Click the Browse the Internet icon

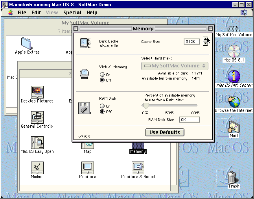pyautogui.click(x=234, y=102)
